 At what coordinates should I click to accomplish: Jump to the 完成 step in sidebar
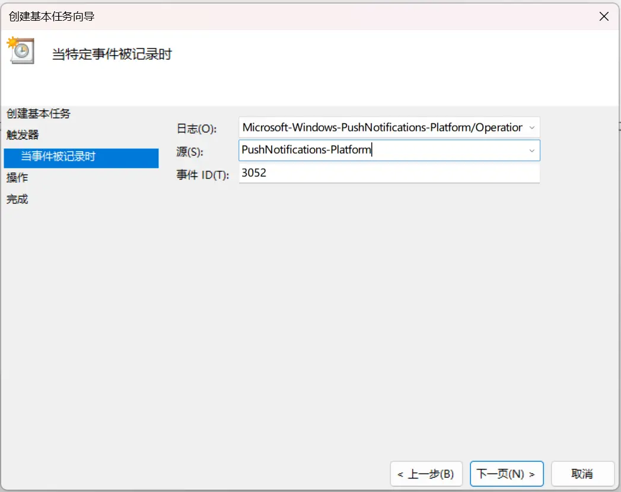click(x=17, y=199)
